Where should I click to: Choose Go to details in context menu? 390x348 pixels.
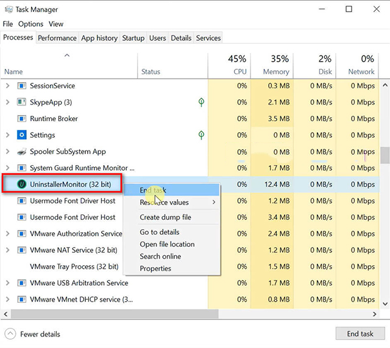pyautogui.click(x=172, y=232)
